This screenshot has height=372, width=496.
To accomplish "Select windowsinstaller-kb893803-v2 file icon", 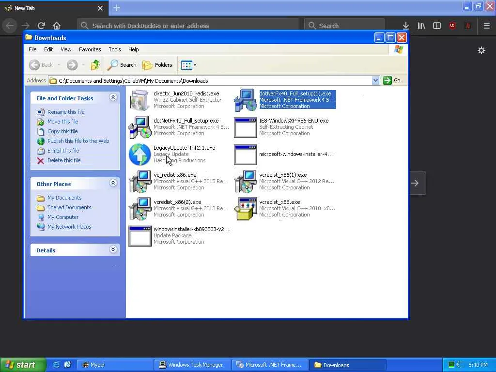I will (139, 236).
